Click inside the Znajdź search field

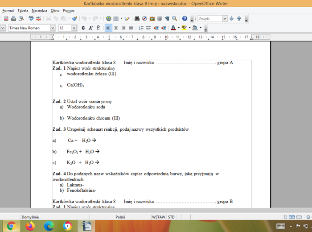(x=209, y=19)
